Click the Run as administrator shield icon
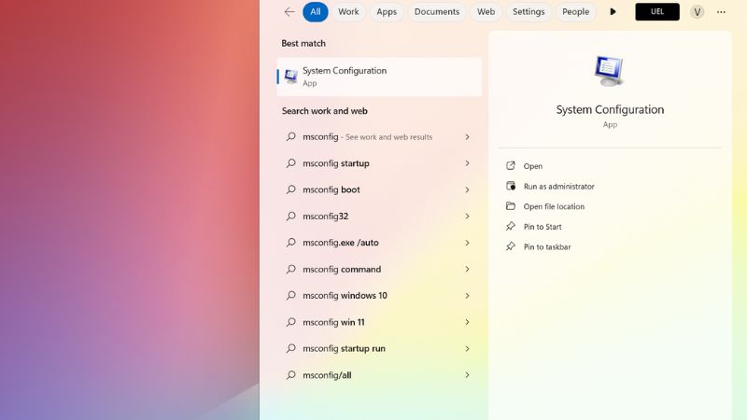This screenshot has height=420, width=747. [511, 187]
